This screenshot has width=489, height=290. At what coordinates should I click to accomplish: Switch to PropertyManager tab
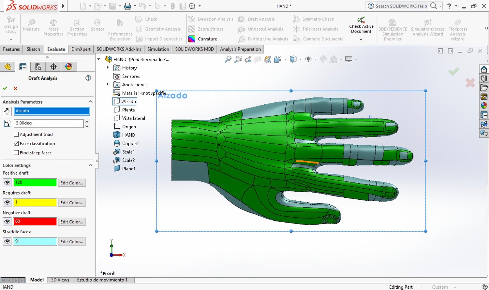(23, 67)
